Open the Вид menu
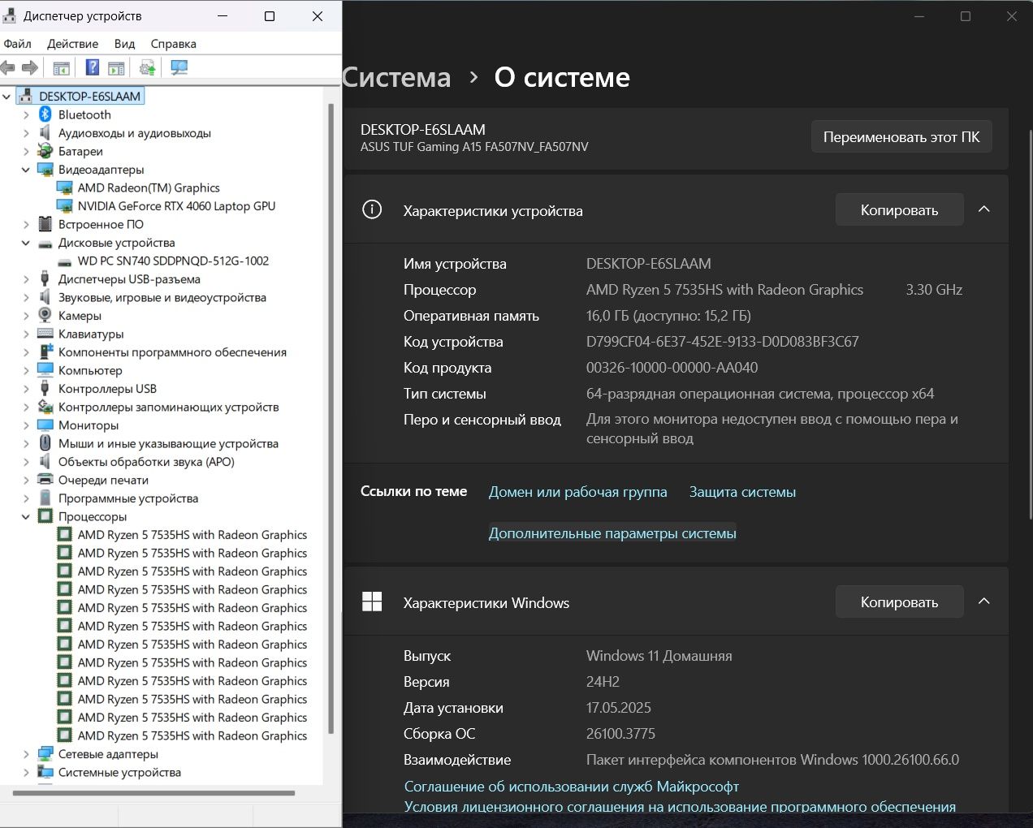Screen dimensions: 1033x828 click(x=124, y=44)
